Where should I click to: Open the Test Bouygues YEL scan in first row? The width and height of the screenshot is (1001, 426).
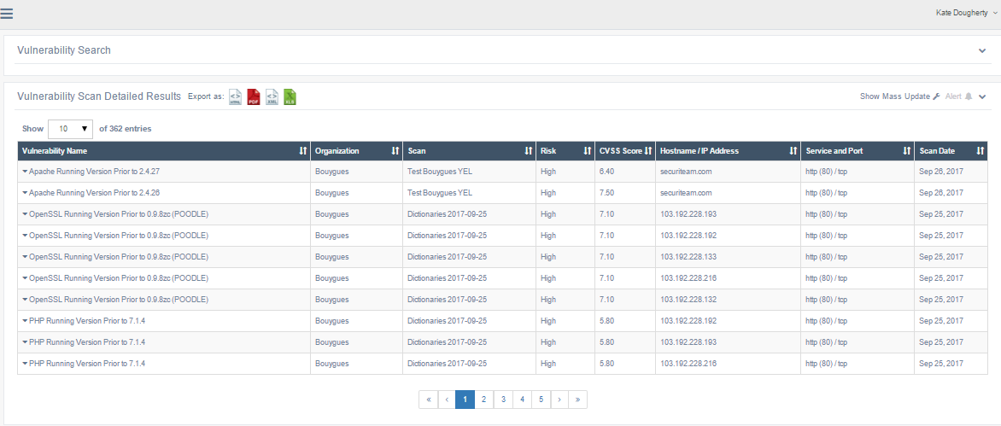(439, 172)
